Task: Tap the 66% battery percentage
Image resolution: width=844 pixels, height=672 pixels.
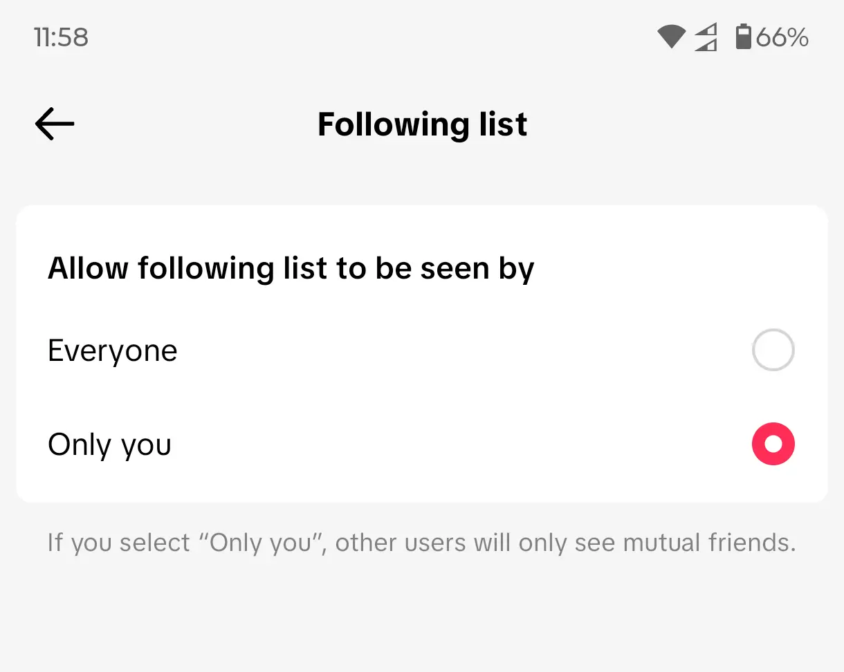Action: point(782,37)
